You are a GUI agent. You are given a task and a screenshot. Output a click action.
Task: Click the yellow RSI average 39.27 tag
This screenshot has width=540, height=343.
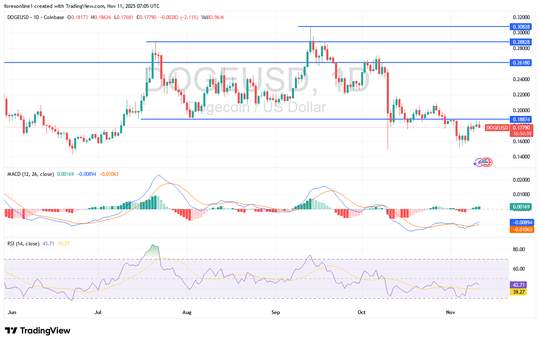[520, 292]
